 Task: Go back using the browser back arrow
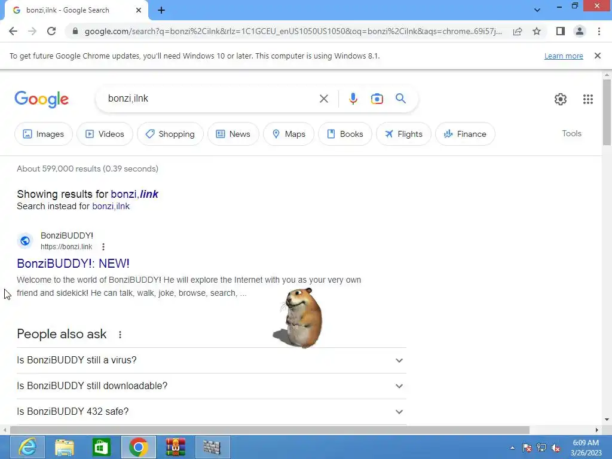(x=13, y=31)
